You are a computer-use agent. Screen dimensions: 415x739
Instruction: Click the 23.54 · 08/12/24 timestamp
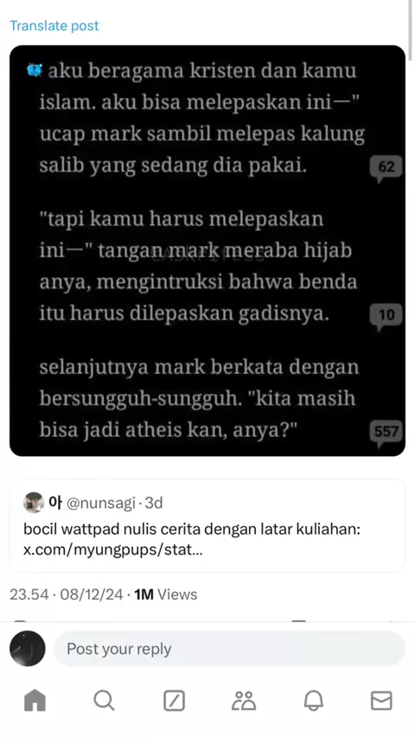pyautogui.click(x=67, y=594)
